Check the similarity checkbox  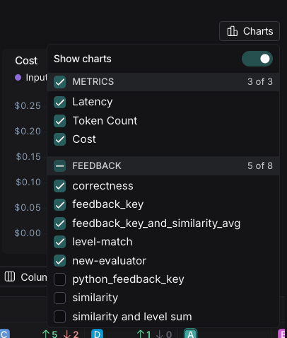click(59, 298)
